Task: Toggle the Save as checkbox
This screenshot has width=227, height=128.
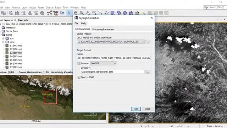Action: tap(79, 63)
